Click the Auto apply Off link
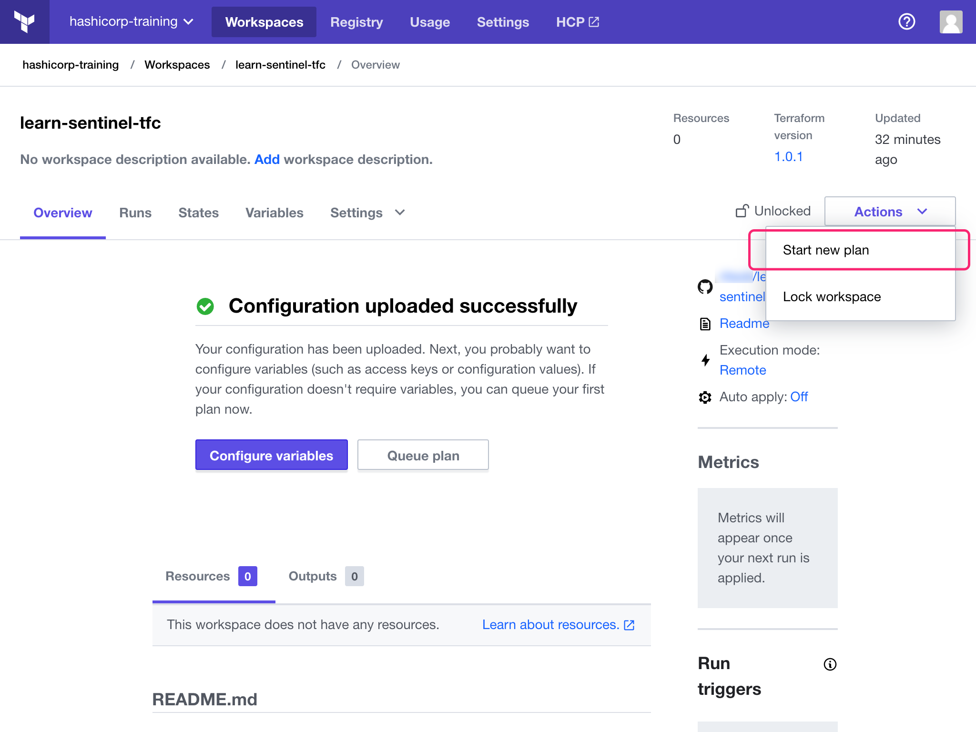Image resolution: width=976 pixels, height=732 pixels. click(799, 397)
